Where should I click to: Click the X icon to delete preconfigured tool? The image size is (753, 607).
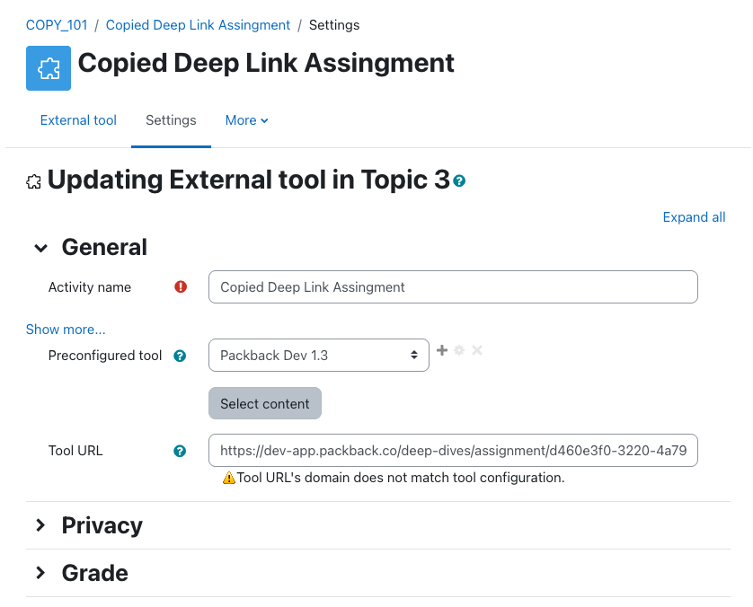477,350
